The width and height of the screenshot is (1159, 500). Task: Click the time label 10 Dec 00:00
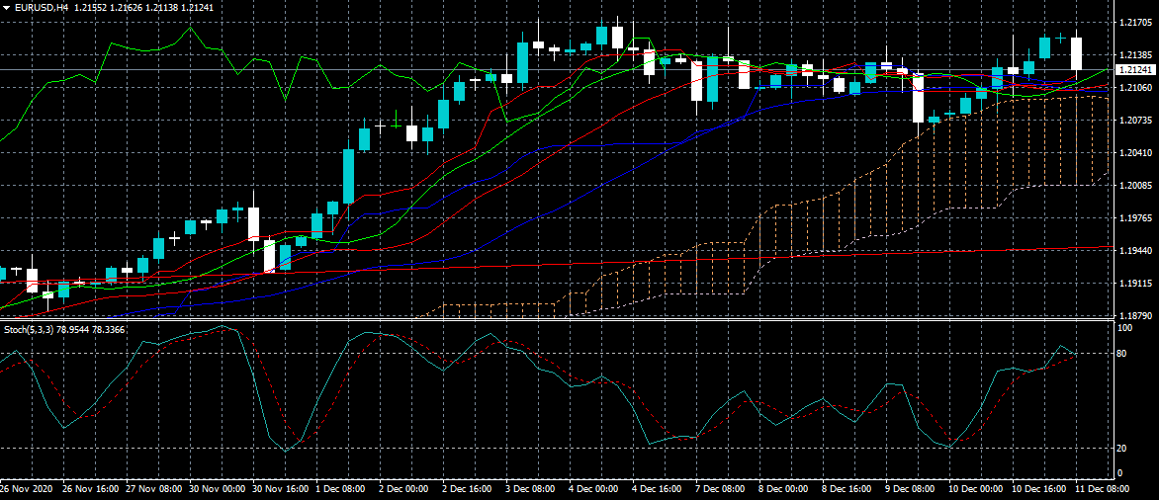pos(977,489)
